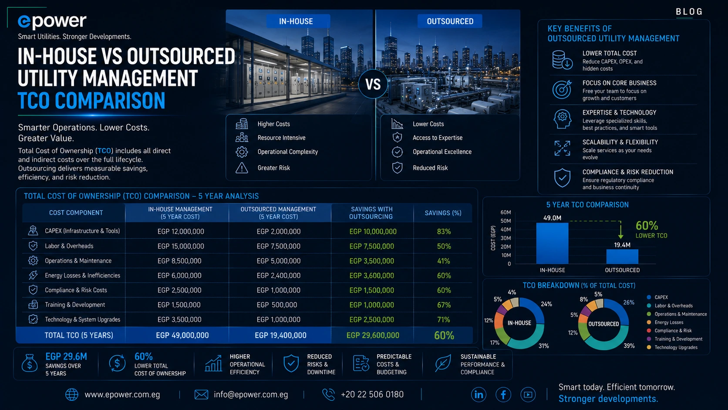Image resolution: width=728 pixels, height=410 pixels.
Task: Click the CAPEX legend color dot
Action: pos(649,297)
